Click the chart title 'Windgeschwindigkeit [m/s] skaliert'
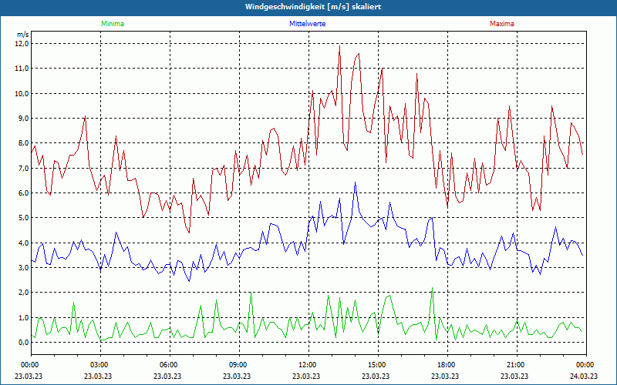Viewport: 617px width, 385px height. pos(313,7)
